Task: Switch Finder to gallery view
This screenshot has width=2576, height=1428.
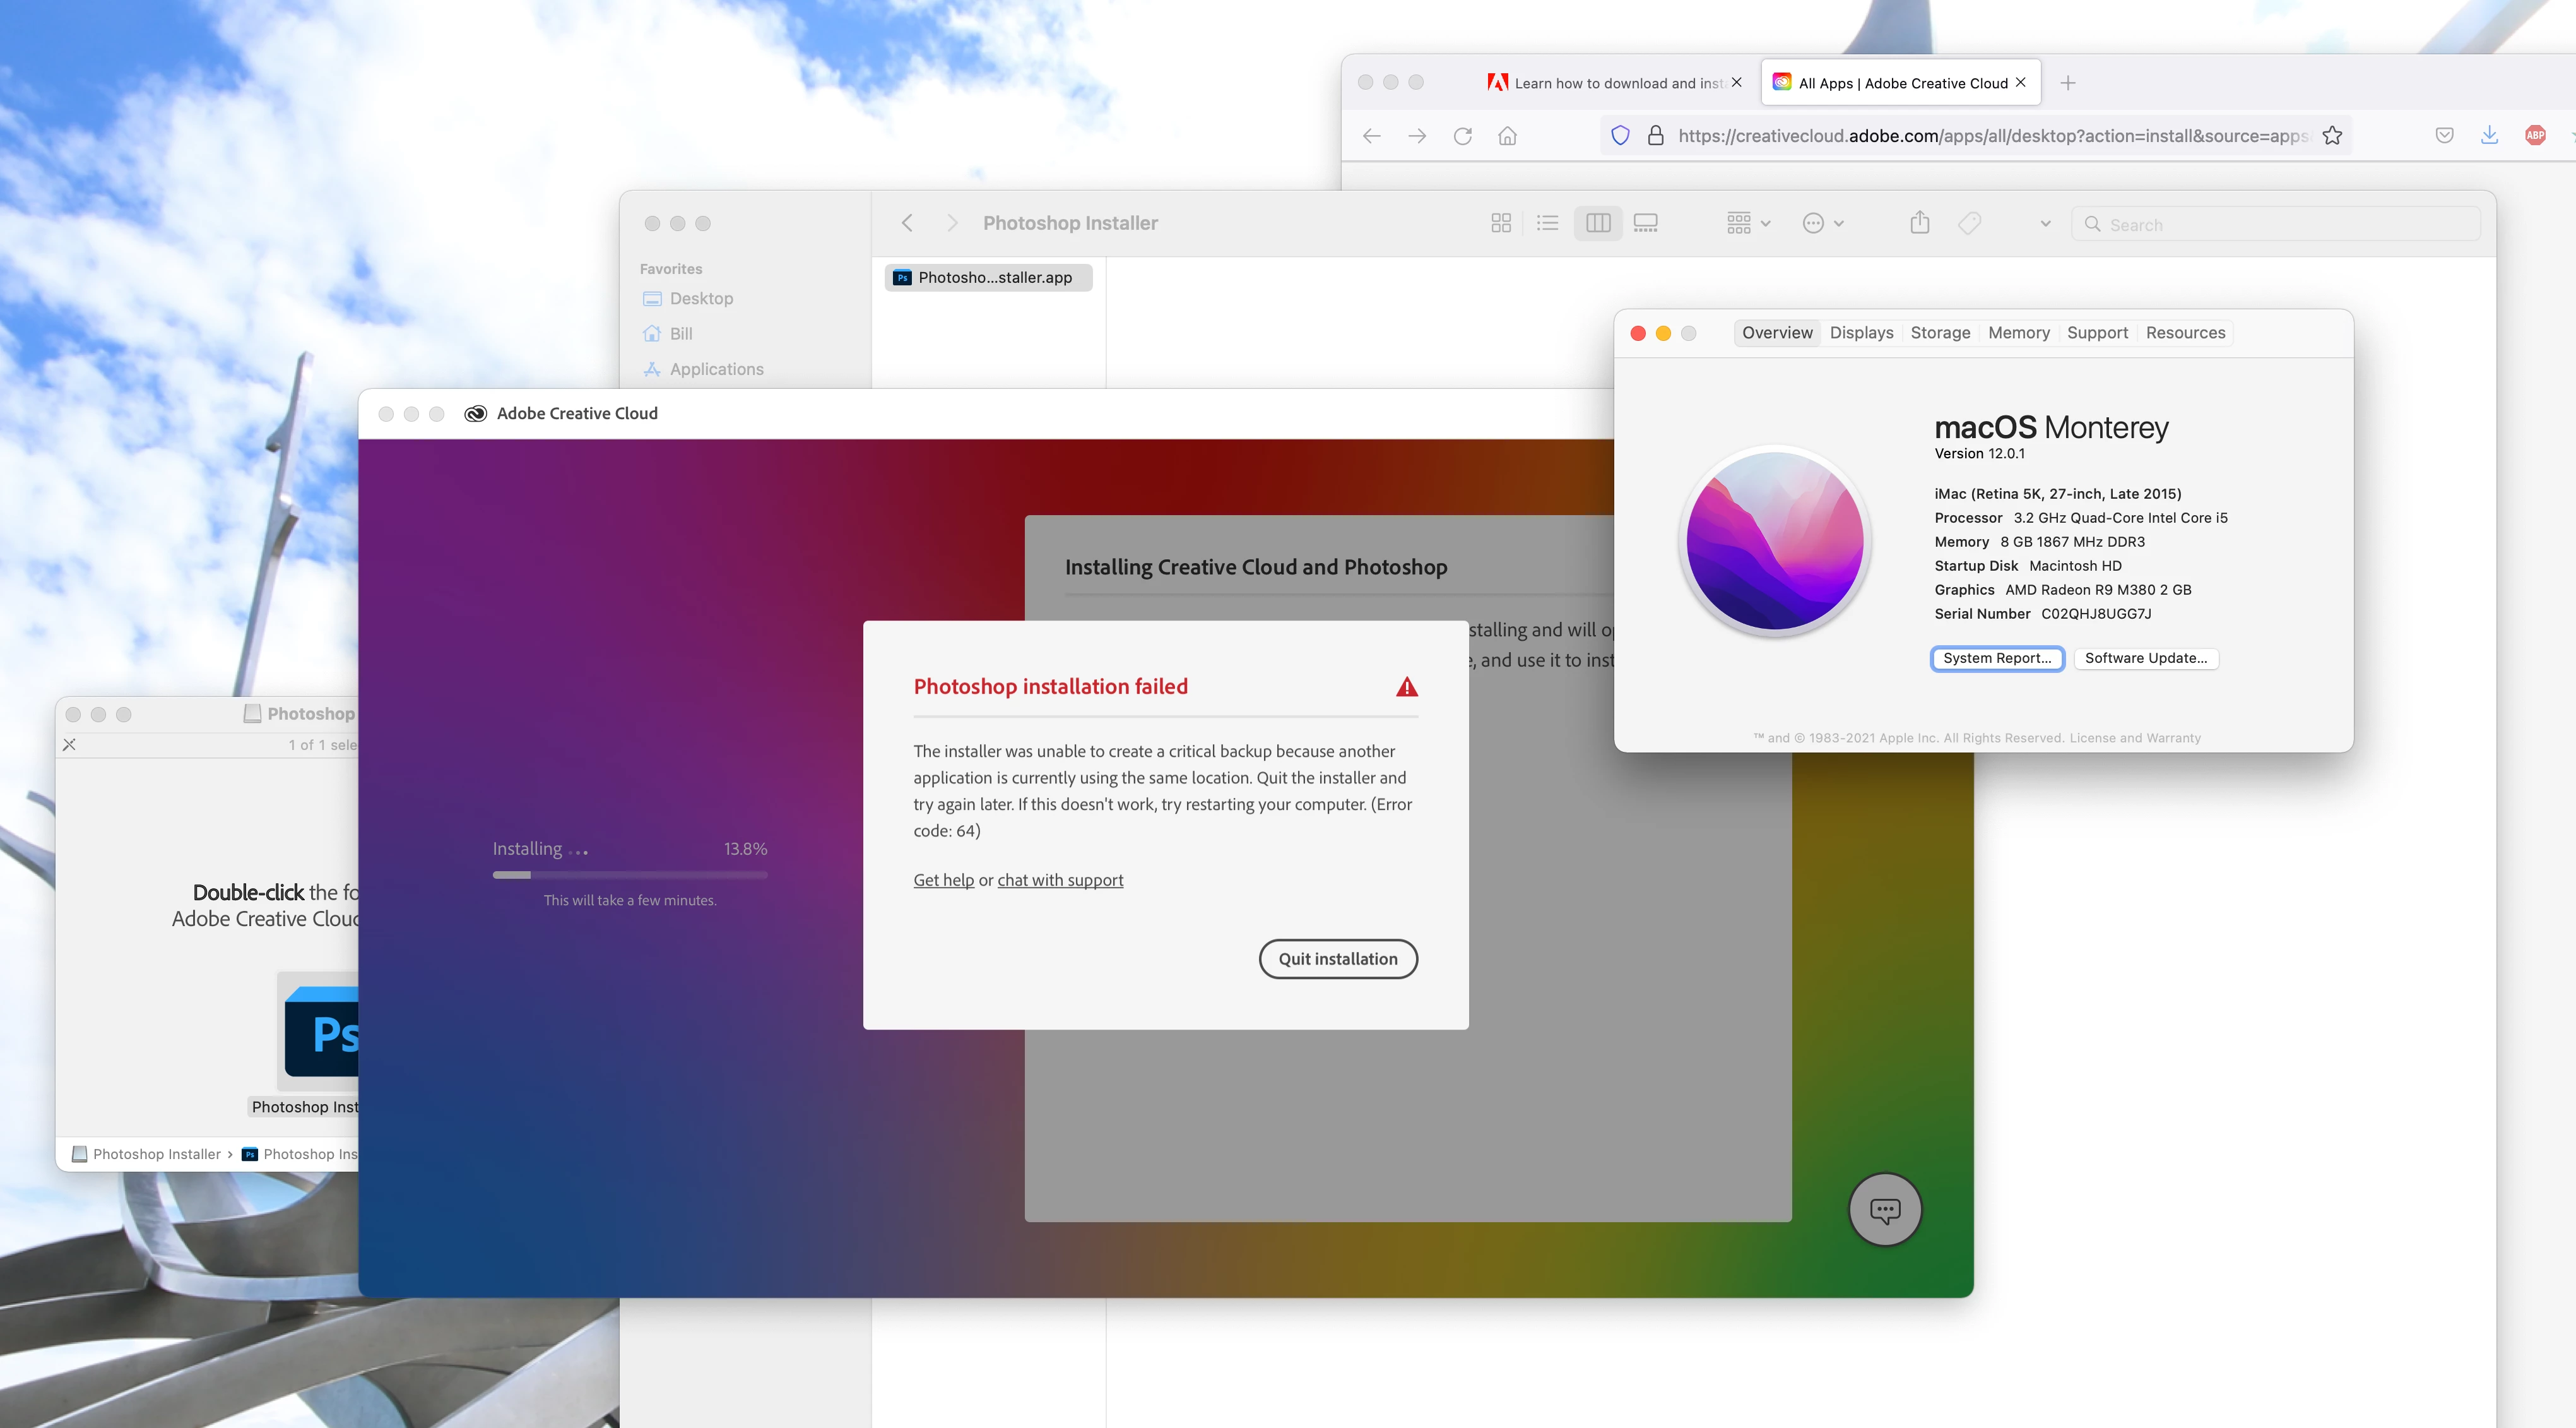Action: (1645, 223)
